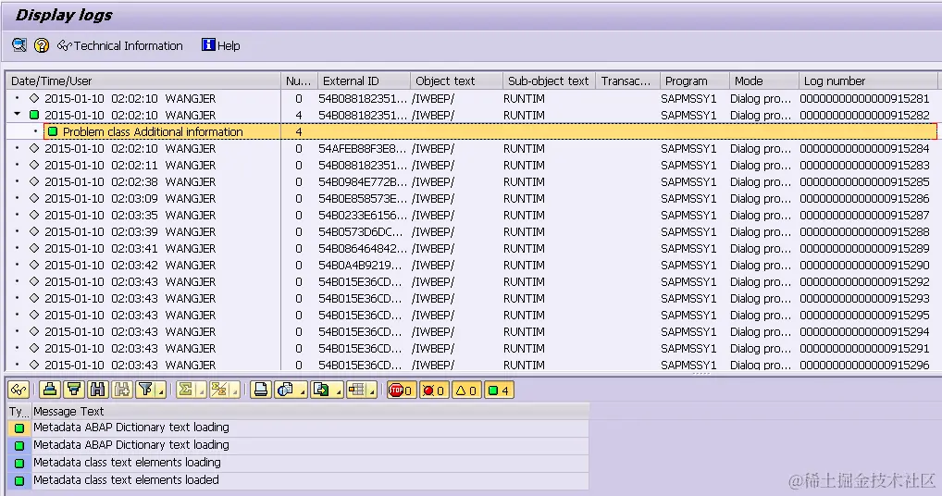Select log entry at 02:02:11 WANGJER
Viewport: 942px width, 496px height.
pyautogui.click(x=472, y=165)
